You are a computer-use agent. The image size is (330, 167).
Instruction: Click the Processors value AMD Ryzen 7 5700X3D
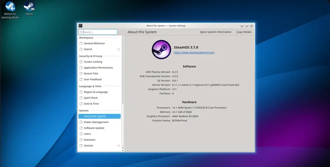click(199, 108)
